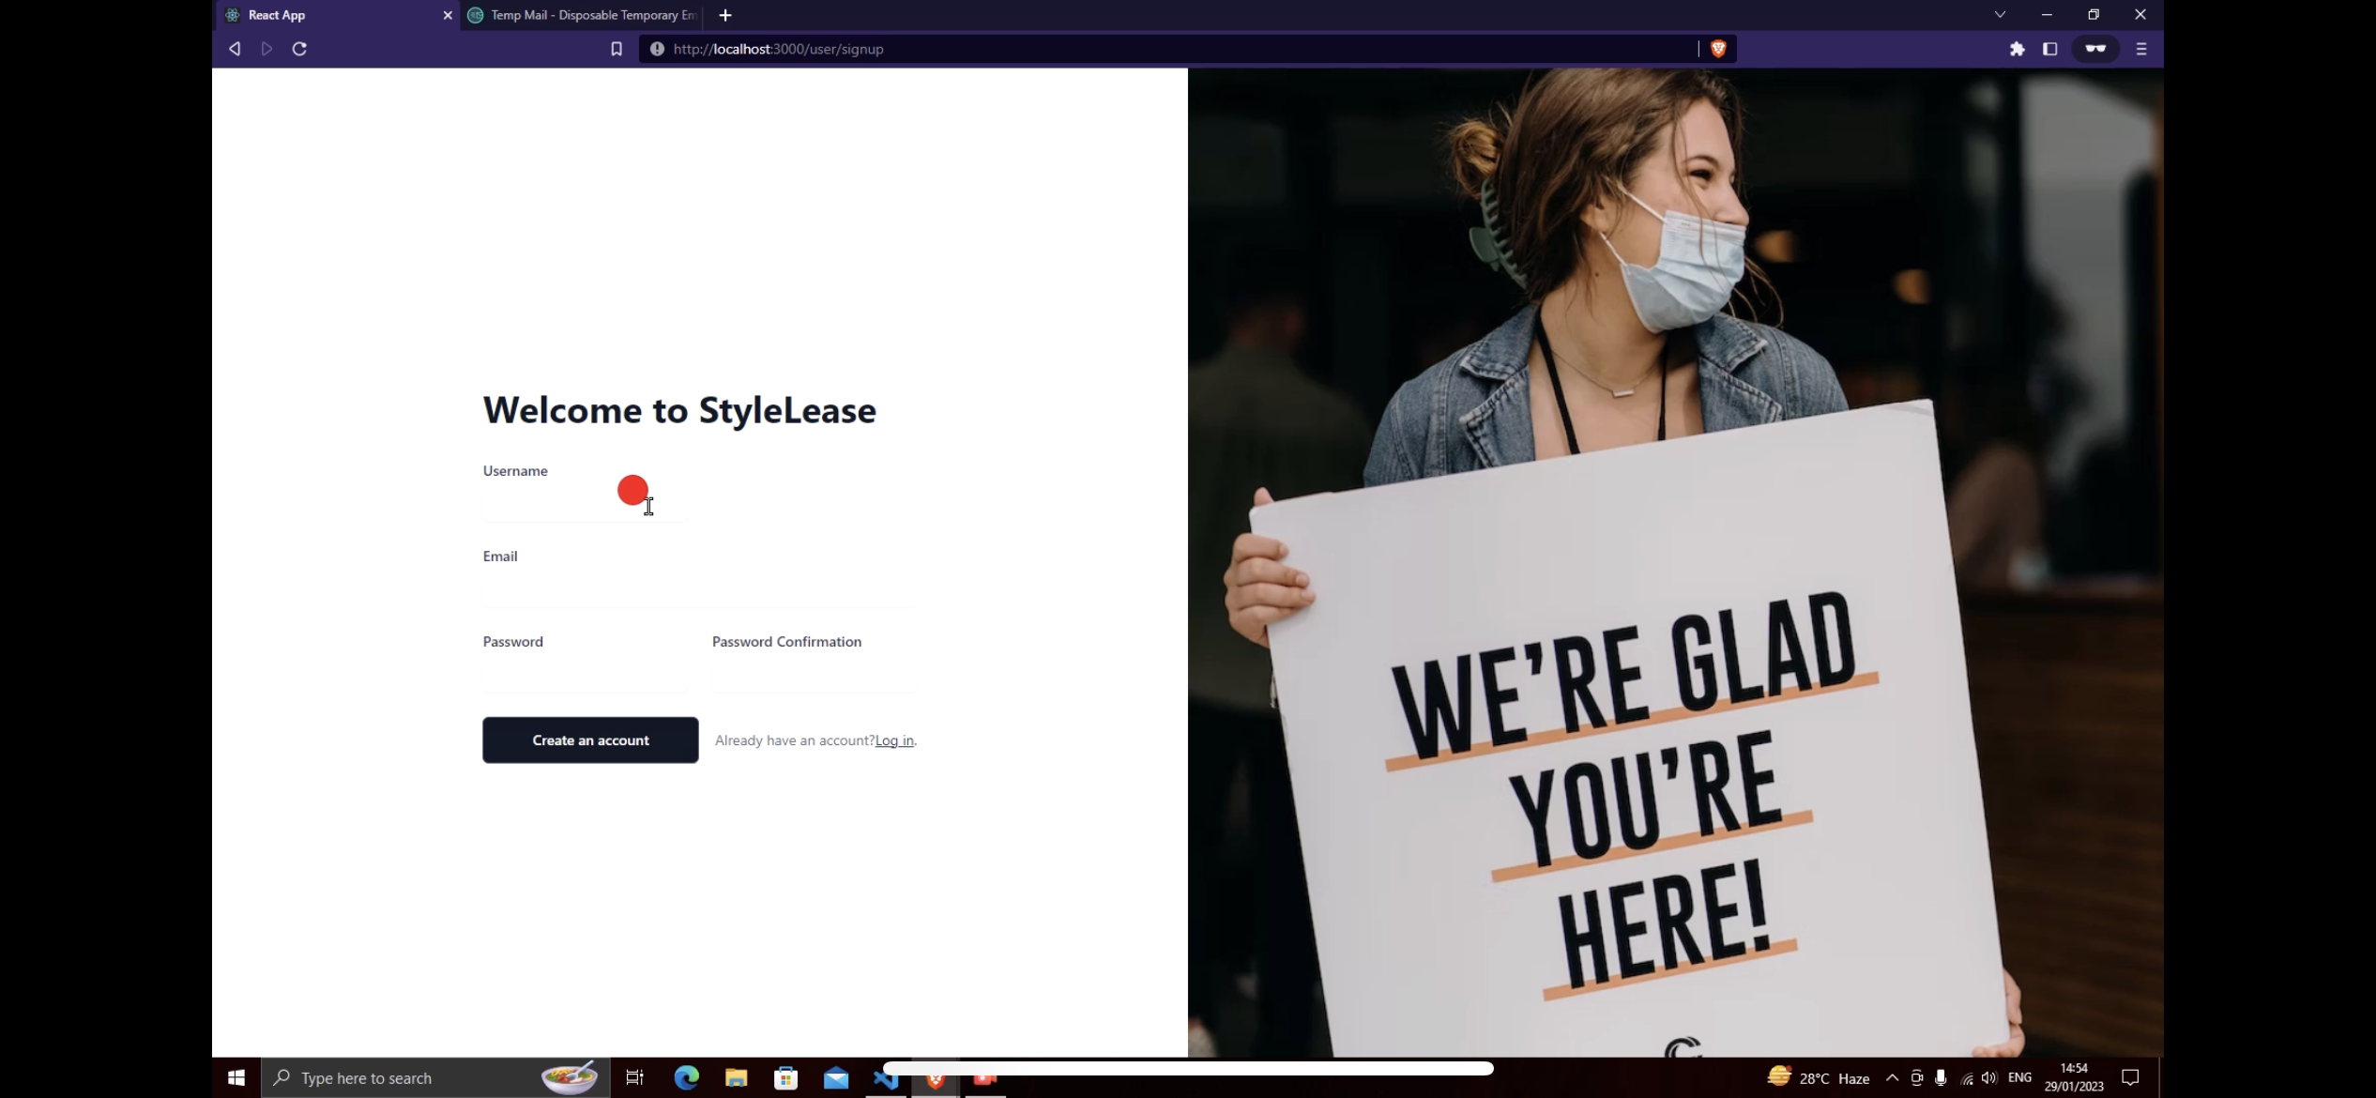2376x1098 pixels.
Task: Select the Password Confirmation field
Action: point(813,677)
